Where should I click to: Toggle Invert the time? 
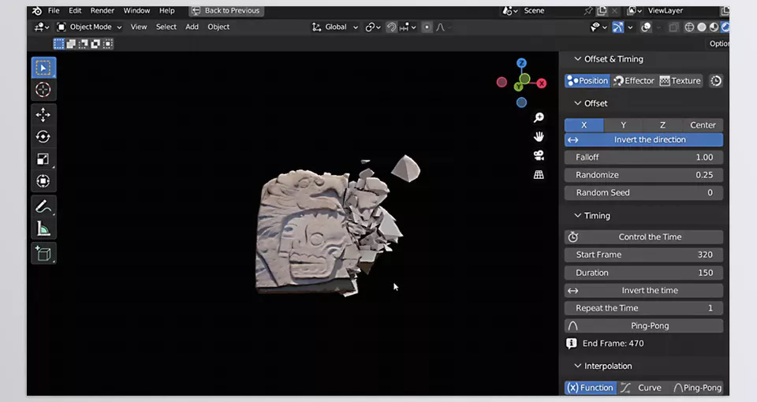pos(643,291)
